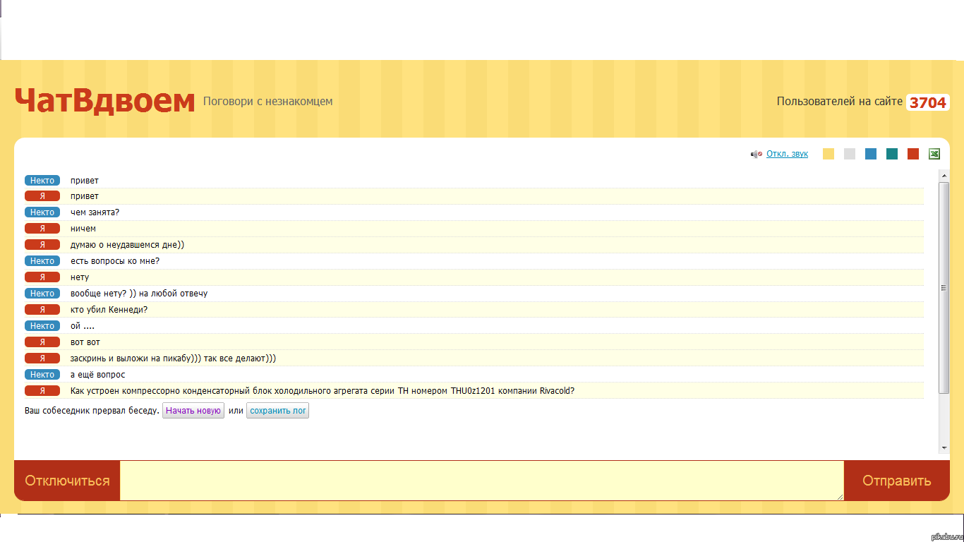The image size is (964, 542).
Task: Click the chat scrollbar down arrow
Action: [944, 448]
